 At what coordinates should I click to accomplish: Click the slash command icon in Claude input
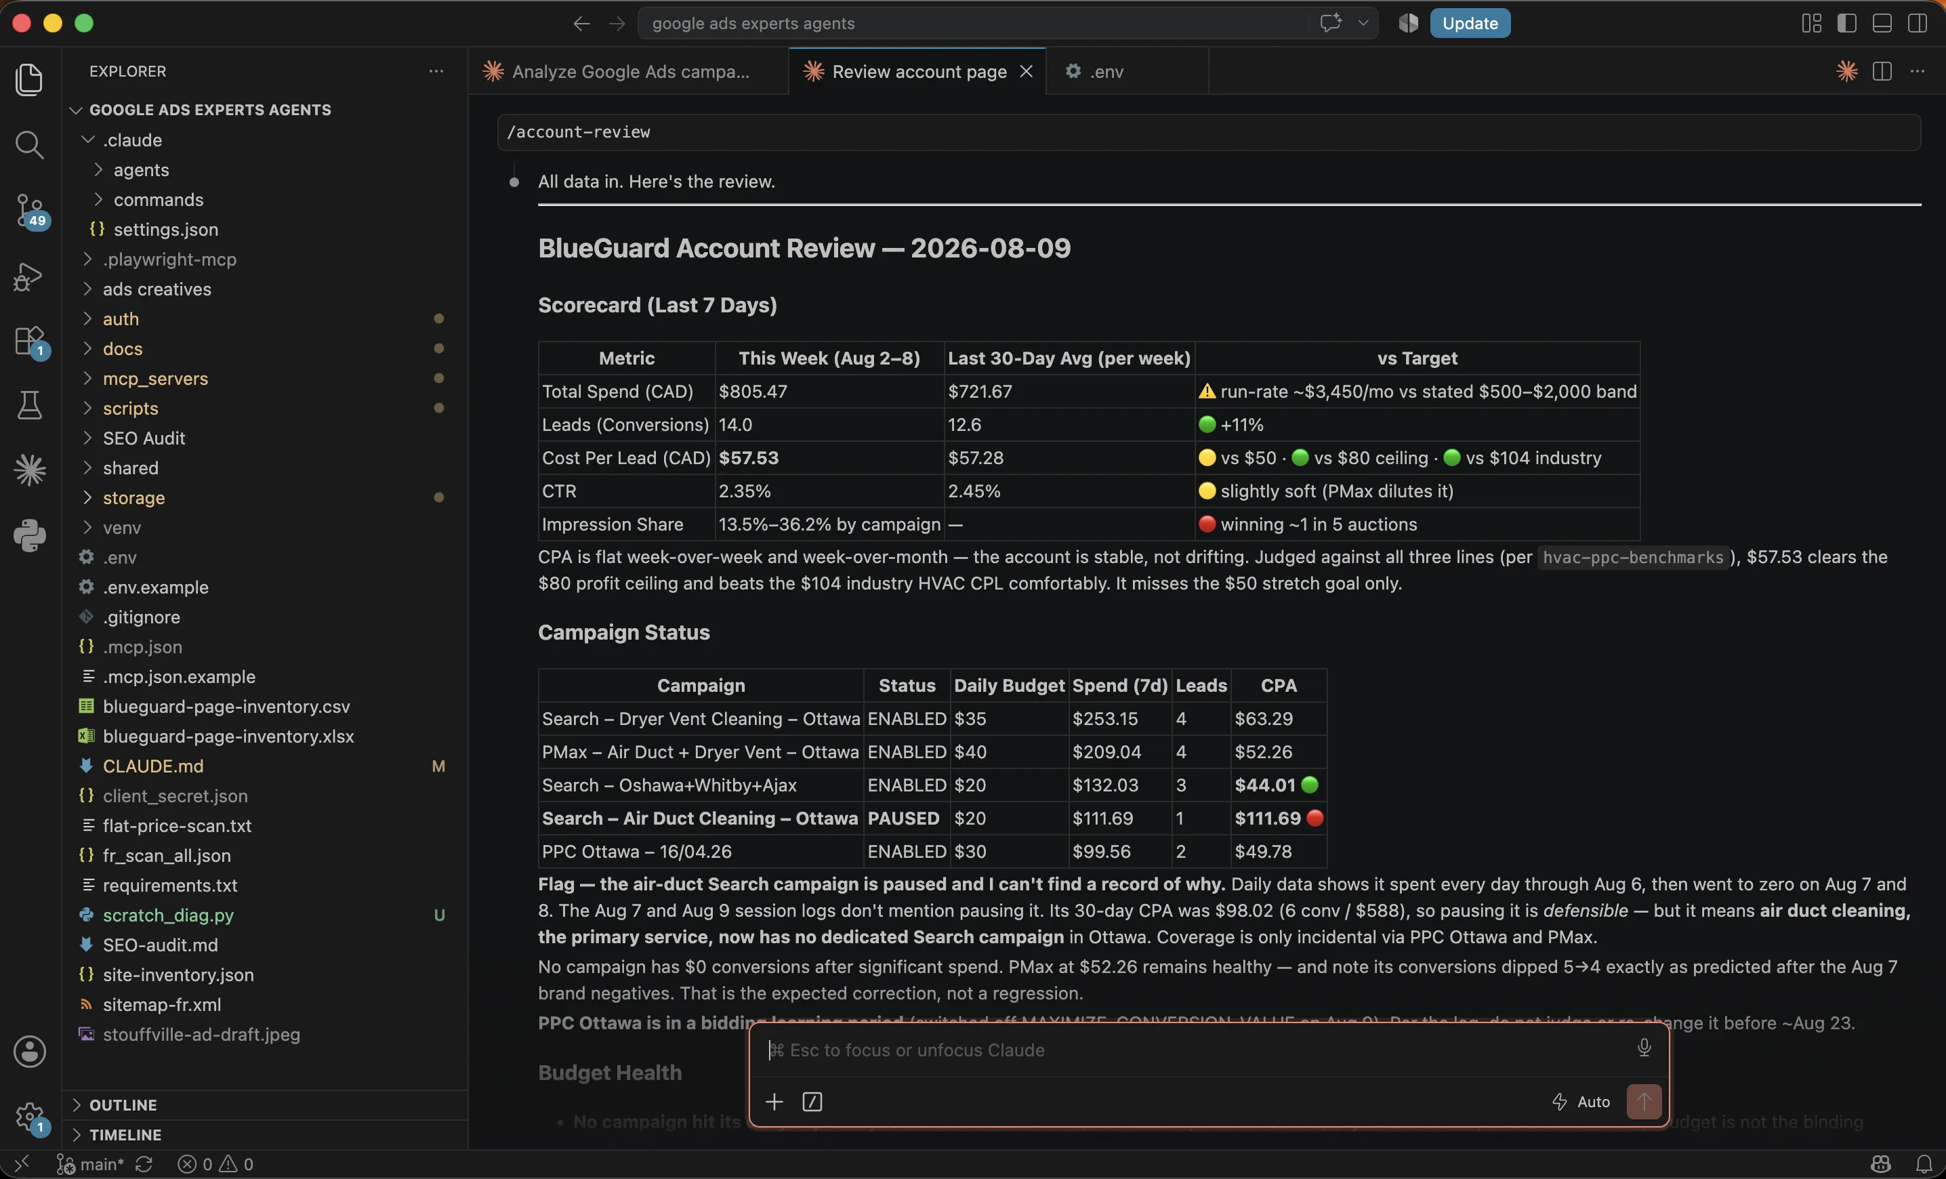click(x=812, y=1102)
